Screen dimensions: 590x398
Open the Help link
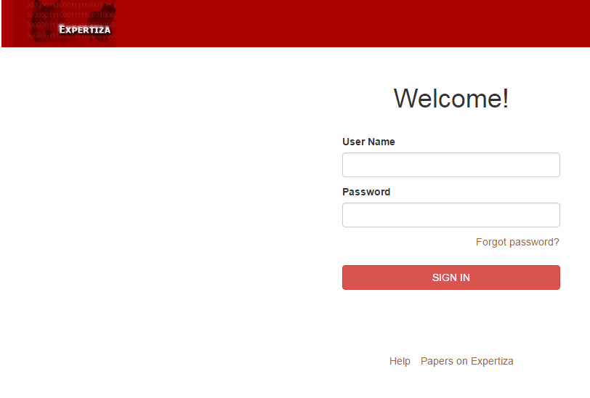point(400,361)
